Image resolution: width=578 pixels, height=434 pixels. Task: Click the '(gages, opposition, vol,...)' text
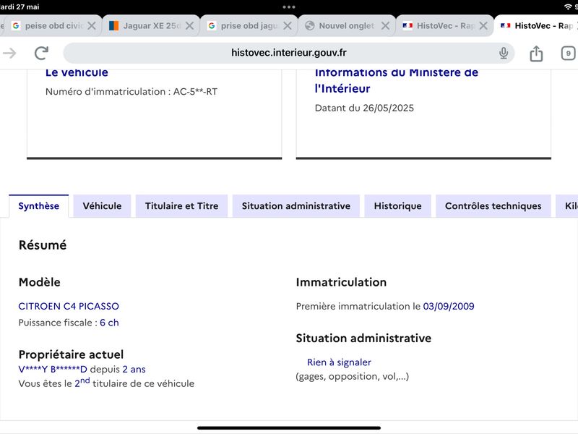pos(353,376)
